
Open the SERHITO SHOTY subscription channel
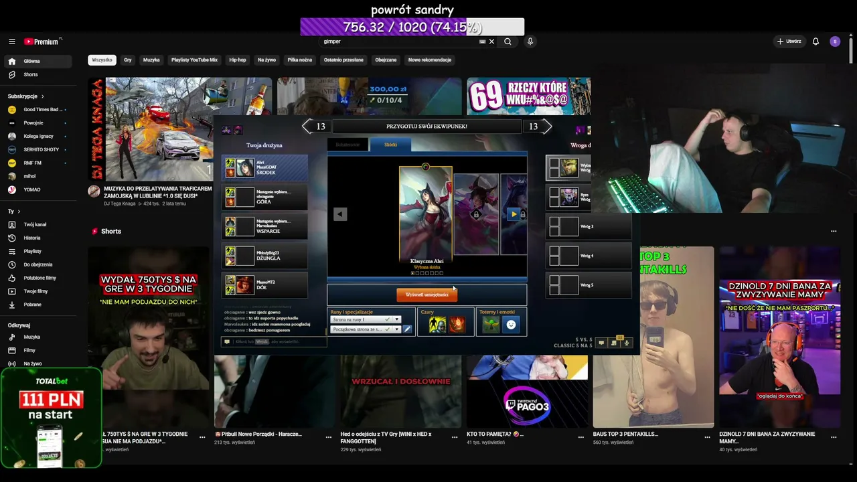pos(37,150)
